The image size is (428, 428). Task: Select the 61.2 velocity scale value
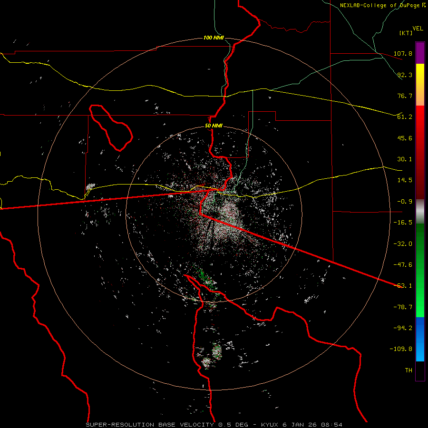405,117
